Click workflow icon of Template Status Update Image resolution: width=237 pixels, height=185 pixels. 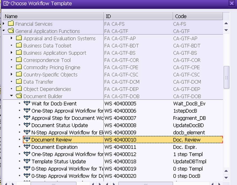27,161
